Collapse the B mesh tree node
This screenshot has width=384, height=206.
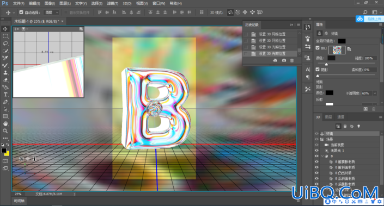(x=322, y=156)
